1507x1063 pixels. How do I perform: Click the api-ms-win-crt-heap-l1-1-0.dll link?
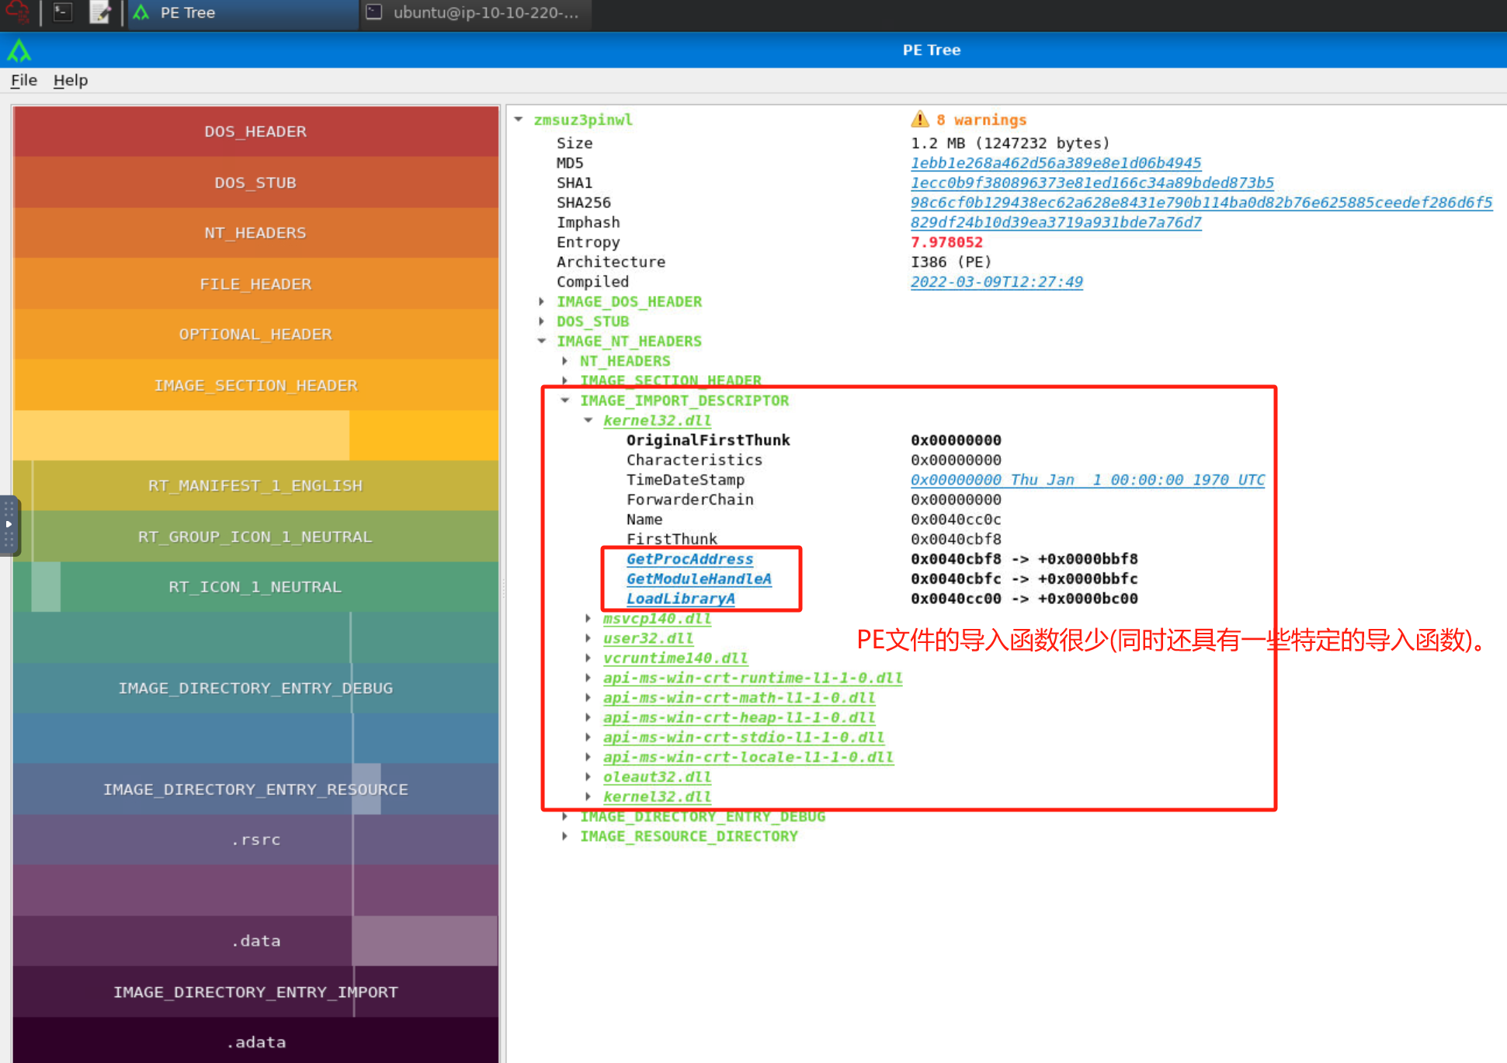(739, 717)
